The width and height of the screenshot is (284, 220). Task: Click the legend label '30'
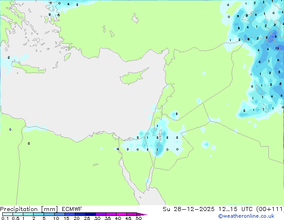pos(97,218)
